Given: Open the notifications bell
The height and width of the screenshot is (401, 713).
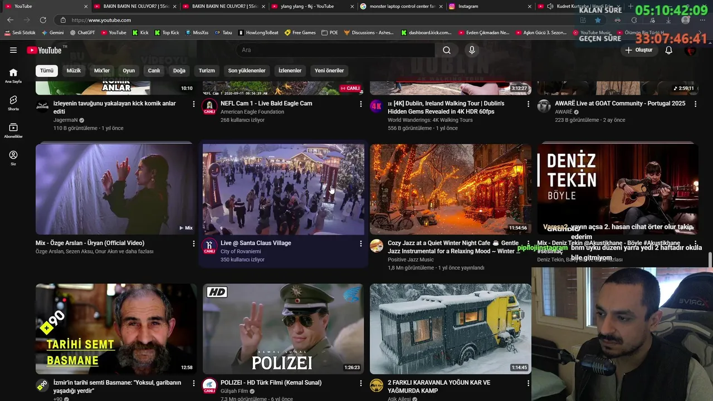Looking at the screenshot, I should [x=669, y=50].
